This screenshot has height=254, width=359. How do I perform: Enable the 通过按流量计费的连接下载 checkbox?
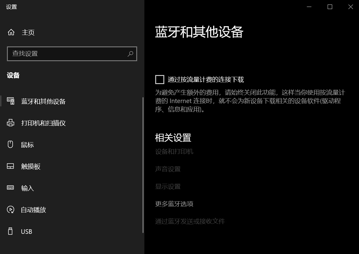160,80
